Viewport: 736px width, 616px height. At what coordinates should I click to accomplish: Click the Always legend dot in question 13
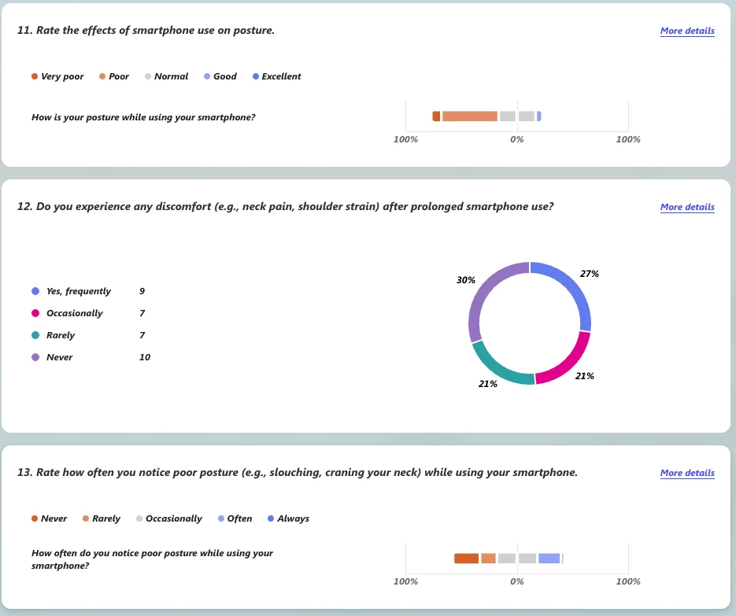[271, 518]
